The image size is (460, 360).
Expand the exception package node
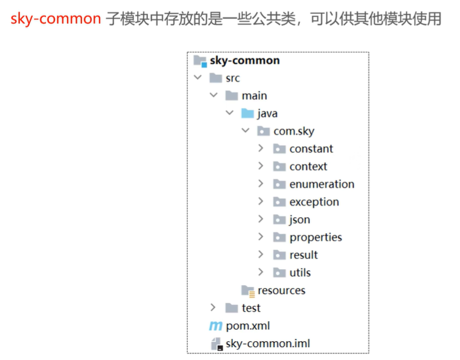(x=260, y=202)
